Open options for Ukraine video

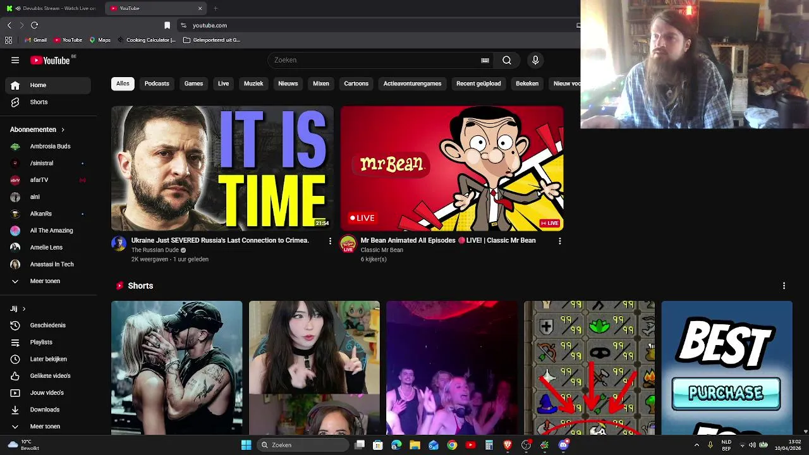pyautogui.click(x=330, y=241)
